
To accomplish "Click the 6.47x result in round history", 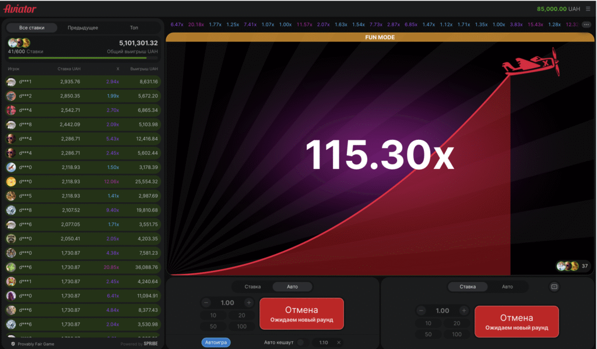I will [177, 24].
